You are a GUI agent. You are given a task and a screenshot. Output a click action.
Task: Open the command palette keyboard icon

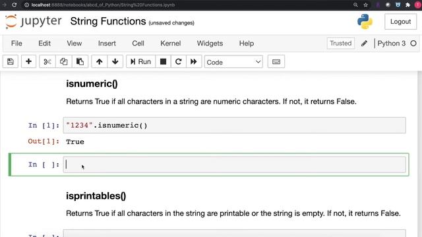(276, 61)
